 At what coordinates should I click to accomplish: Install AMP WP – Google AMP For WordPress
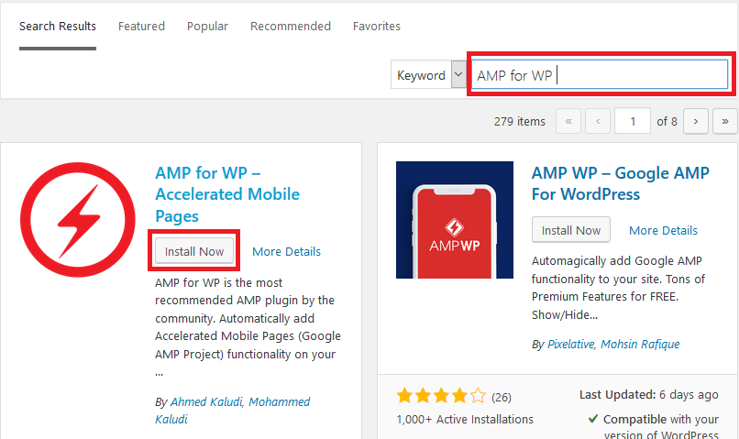click(x=570, y=230)
